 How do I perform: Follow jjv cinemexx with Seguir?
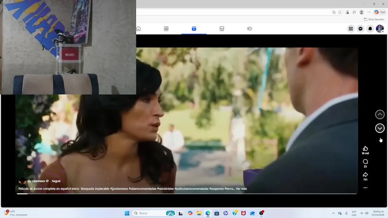point(56,181)
